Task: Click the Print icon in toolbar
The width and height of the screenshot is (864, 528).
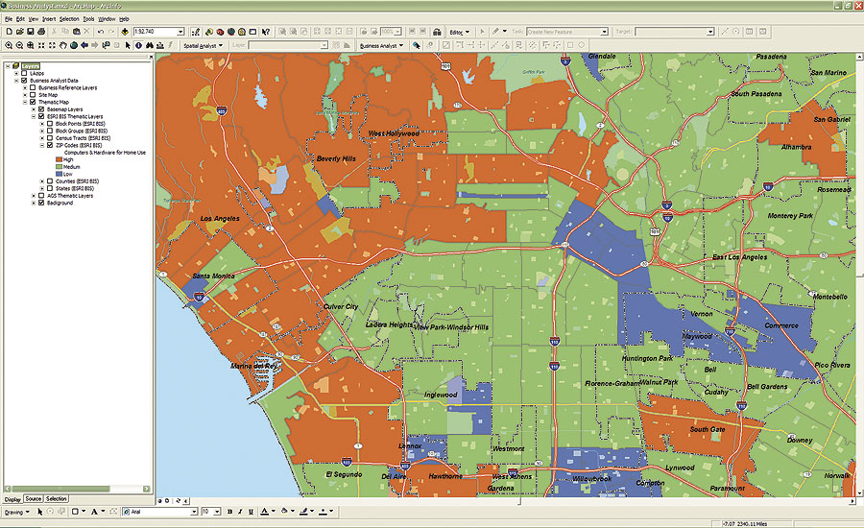Action: 41,32
